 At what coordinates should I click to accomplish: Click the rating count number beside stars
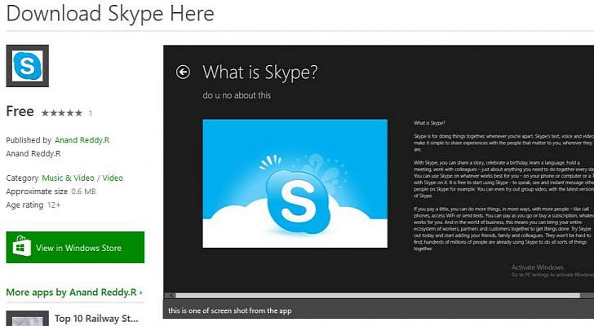click(x=91, y=113)
